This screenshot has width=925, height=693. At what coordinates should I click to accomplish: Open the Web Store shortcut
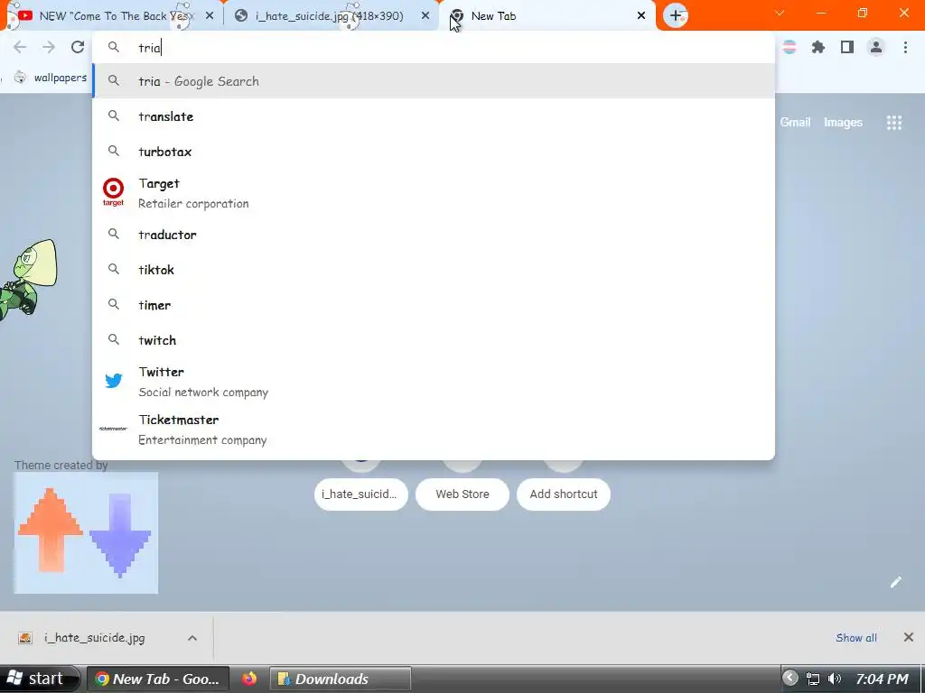point(462,494)
